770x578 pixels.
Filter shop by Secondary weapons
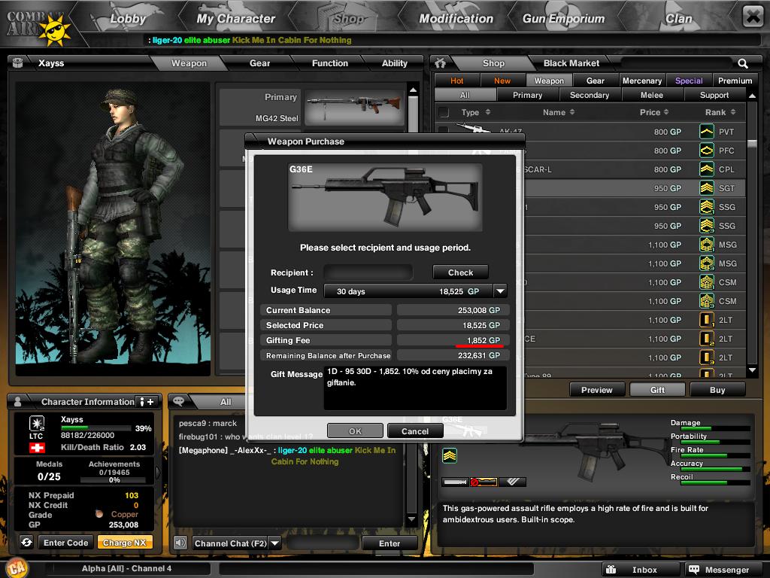[x=590, y=95]
